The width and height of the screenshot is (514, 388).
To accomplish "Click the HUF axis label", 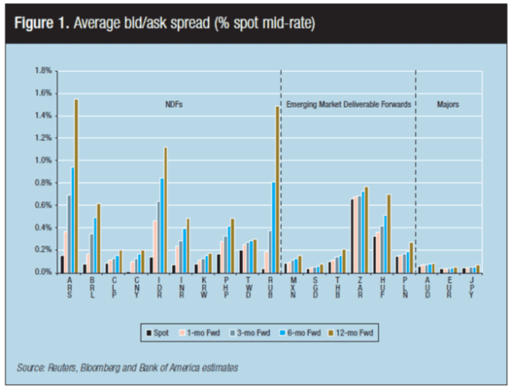I will pos(383,287).
